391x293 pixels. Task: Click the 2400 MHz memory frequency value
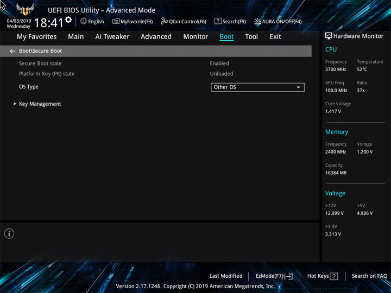(336, 152)
